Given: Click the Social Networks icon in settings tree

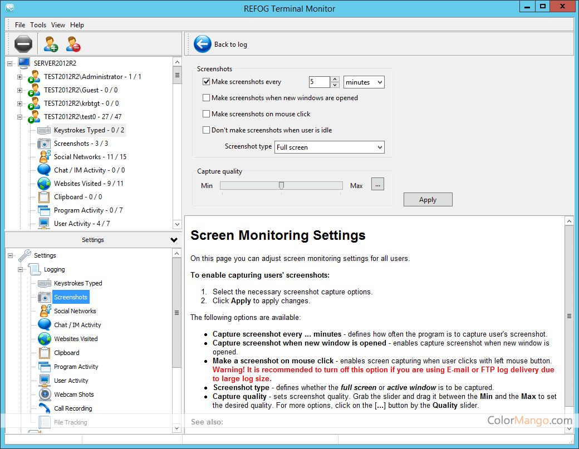Looking at the screenshot, I should [x=45, y=310].
